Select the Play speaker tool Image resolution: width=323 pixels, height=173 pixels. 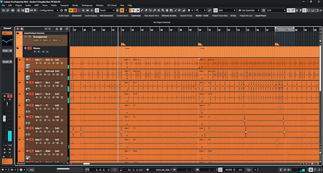[180, 10]
